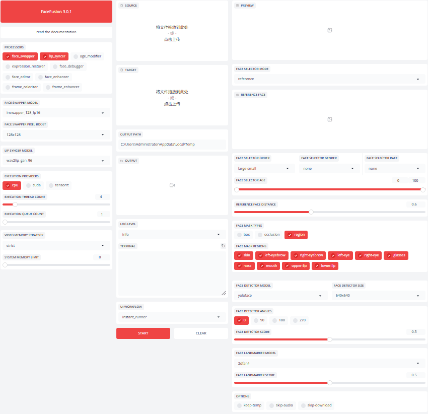This screenshot has width=428, height=414.
Task: Open the Face Detector Size dropdown
Action: [378, 296]
